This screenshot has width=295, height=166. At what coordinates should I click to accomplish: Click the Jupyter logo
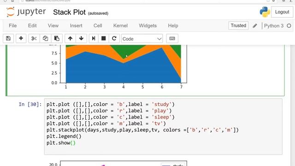click(x=26, y=12)
